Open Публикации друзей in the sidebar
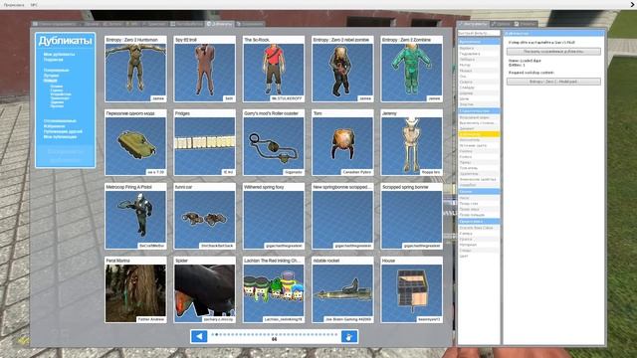This screenshot has height=358, width=637. point(63,131)
